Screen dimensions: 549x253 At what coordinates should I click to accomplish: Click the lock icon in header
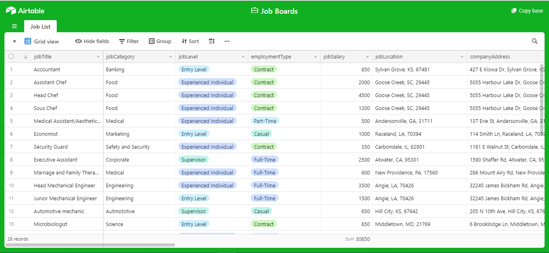point(26,57)
